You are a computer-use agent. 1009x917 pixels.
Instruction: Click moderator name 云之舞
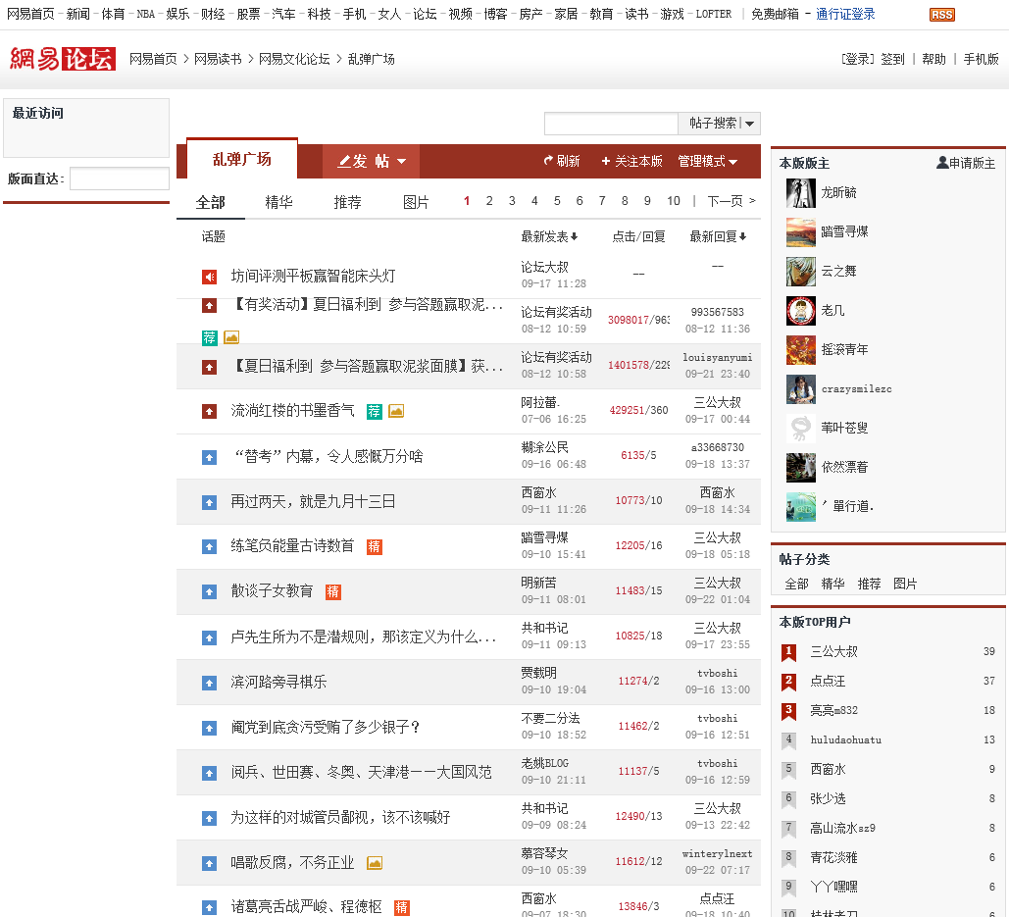(x=838, y=271)
